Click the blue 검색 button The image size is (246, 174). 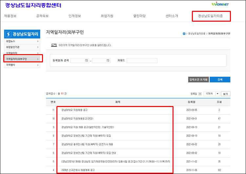pos(219,79)
